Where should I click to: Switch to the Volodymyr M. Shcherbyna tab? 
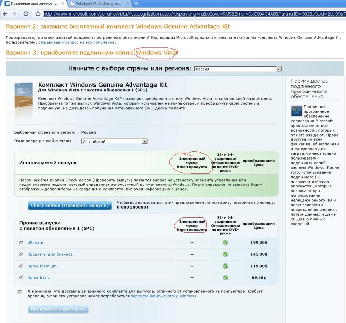(x=99, y=4)
